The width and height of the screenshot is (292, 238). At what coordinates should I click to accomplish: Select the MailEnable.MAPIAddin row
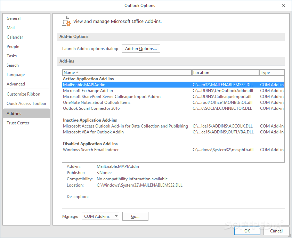tap(173, 85)
